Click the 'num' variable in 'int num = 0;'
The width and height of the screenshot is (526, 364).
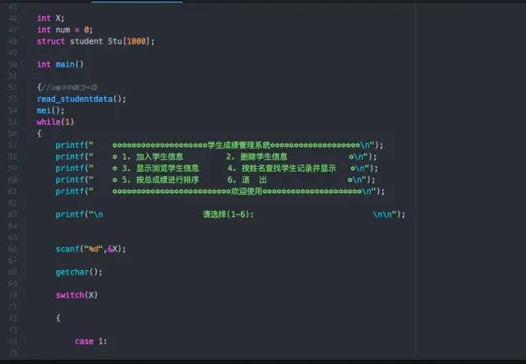pyautogui.click(x=62, y=30)
